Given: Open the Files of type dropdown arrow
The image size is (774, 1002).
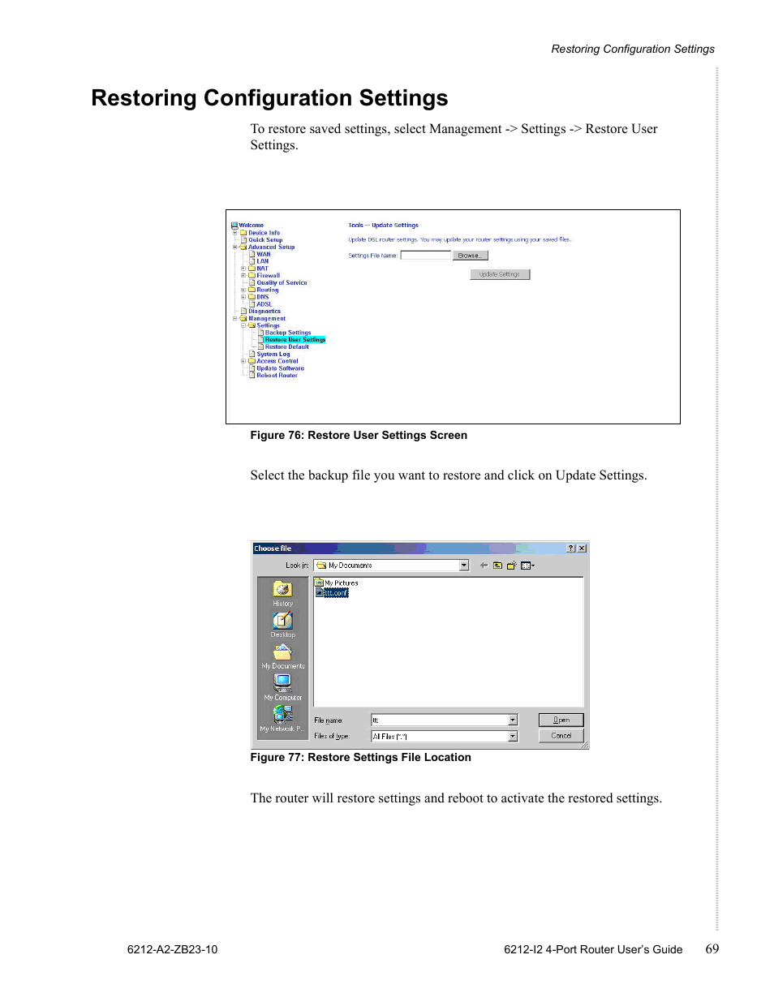Looking at the screenshot, I should [x=513, y=736].
